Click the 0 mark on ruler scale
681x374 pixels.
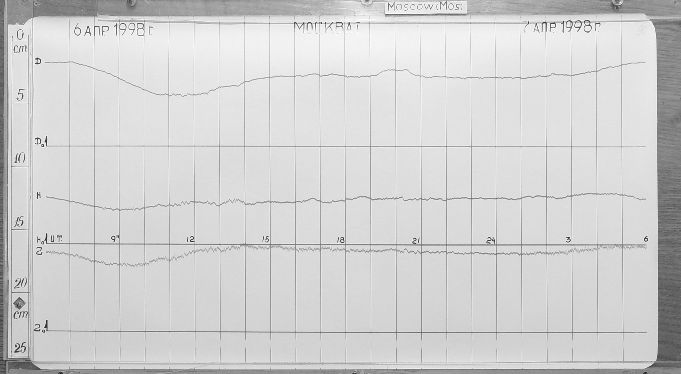point(21,35)
